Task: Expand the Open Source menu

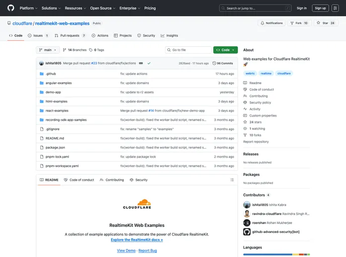Action: click(103, 8)
